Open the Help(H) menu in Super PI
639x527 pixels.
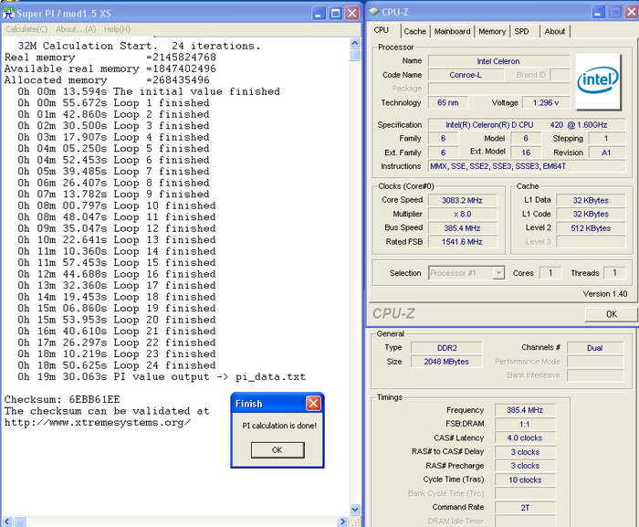(117, 29)
